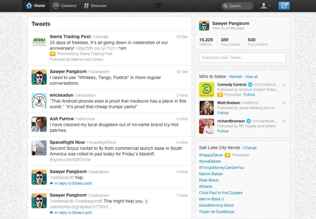Change Salt Lake City trends location
This screenshot has height=219, width=316.
pos(250,148)
